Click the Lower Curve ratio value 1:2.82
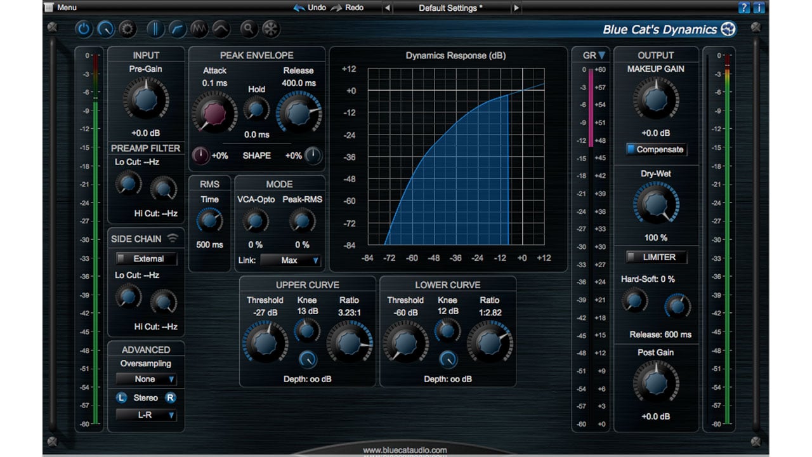812x457 pixels. [489, 312]
